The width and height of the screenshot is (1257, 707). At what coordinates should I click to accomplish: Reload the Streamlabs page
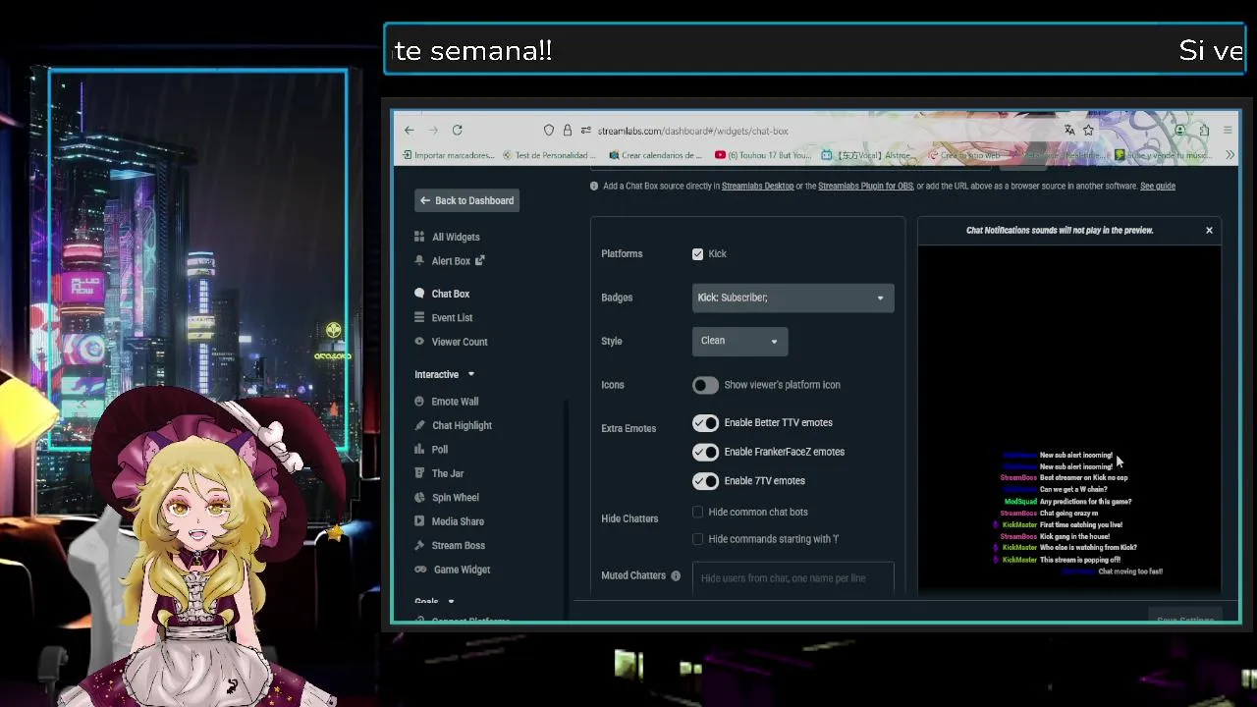pos(457,130)
